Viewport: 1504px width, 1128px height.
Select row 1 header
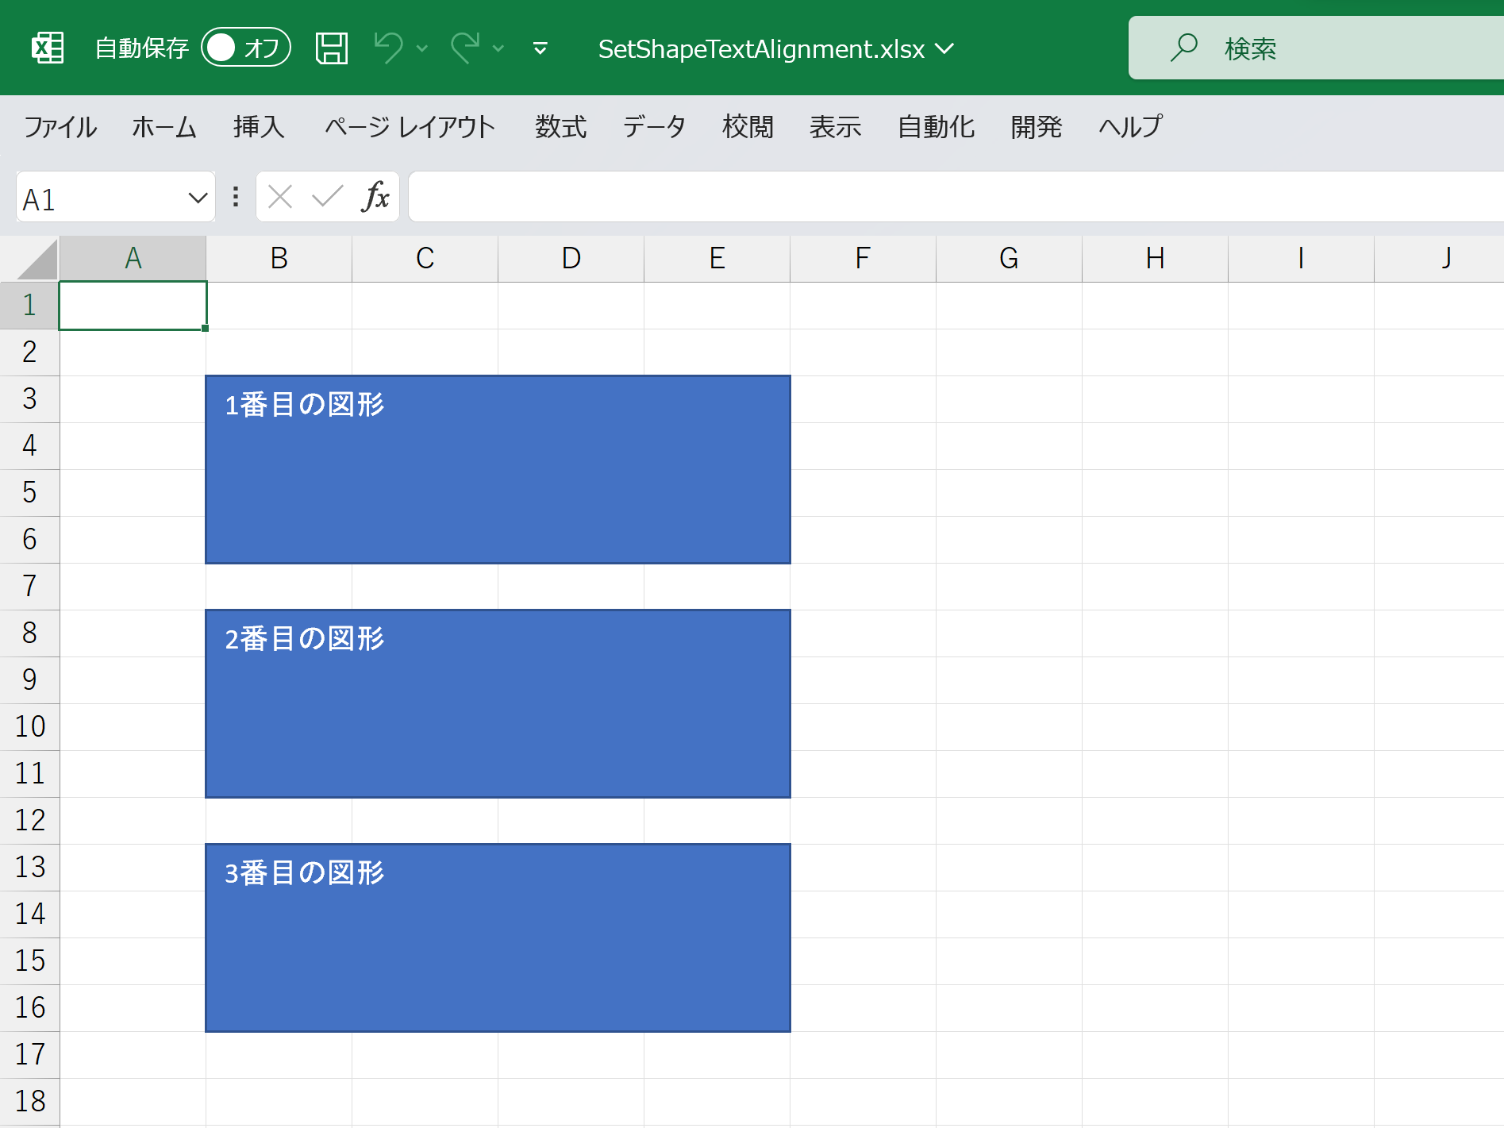click(29, 306)
